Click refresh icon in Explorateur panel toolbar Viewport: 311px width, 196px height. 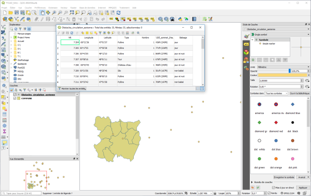coord(16,29)
